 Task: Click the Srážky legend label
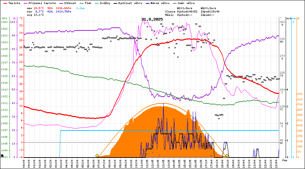coord(104,3)
